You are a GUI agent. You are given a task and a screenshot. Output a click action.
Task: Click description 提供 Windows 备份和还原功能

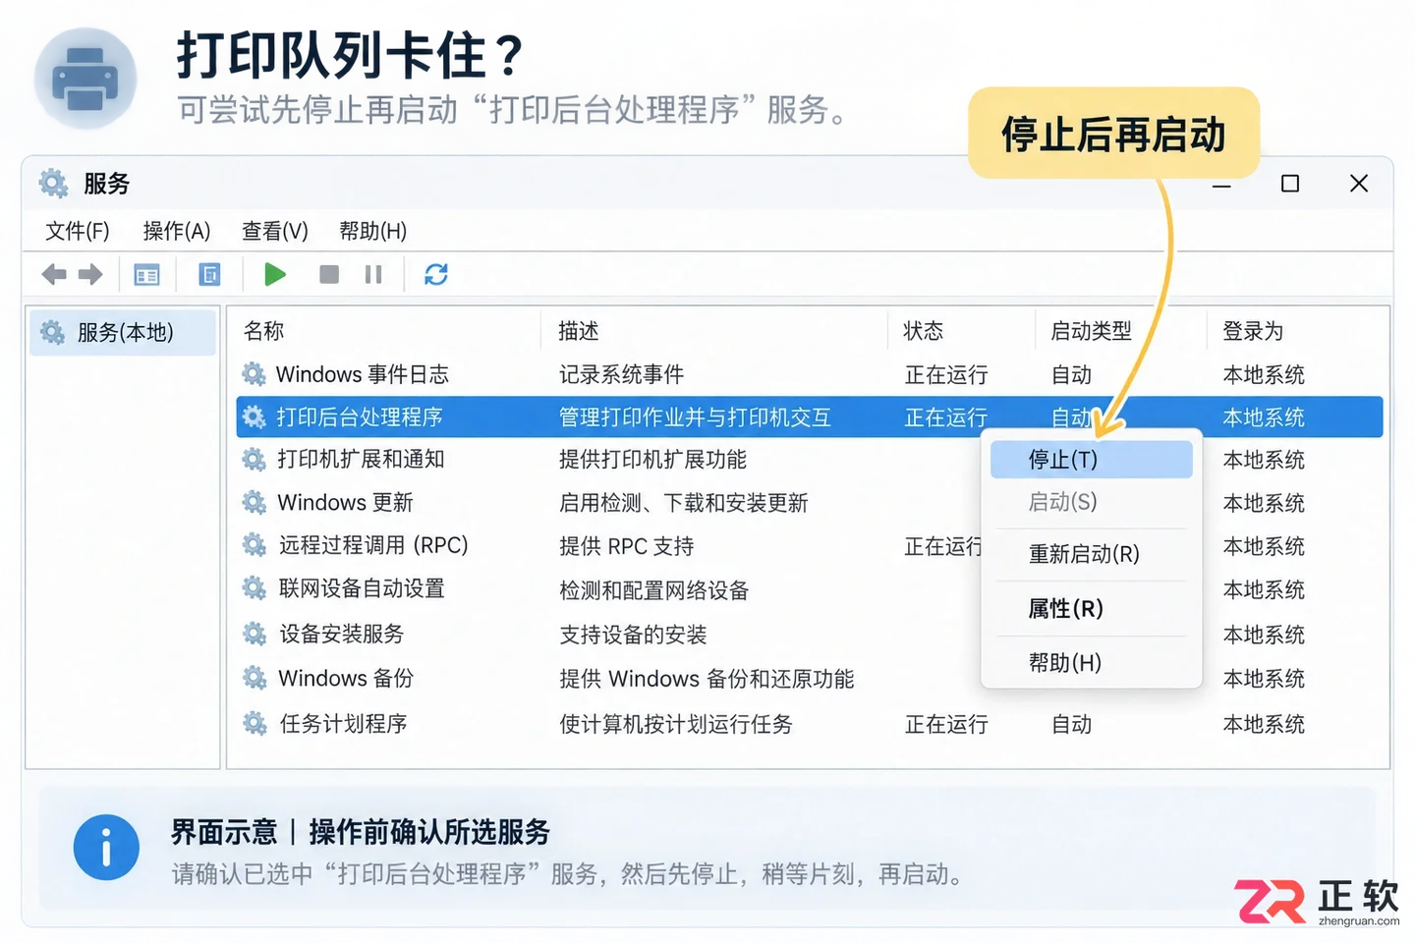(x=707, y=679)
